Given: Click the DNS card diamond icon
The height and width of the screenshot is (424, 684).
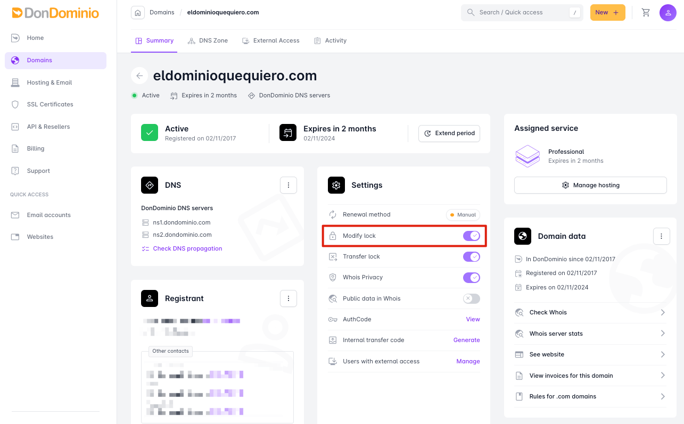Looking at the screenshot, I should (150, 185).
